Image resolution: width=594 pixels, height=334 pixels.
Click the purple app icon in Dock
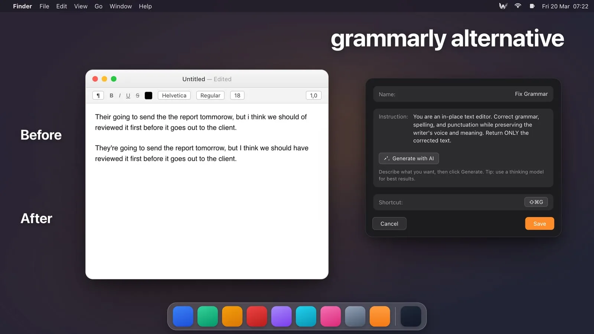click(x=281, y=316)
